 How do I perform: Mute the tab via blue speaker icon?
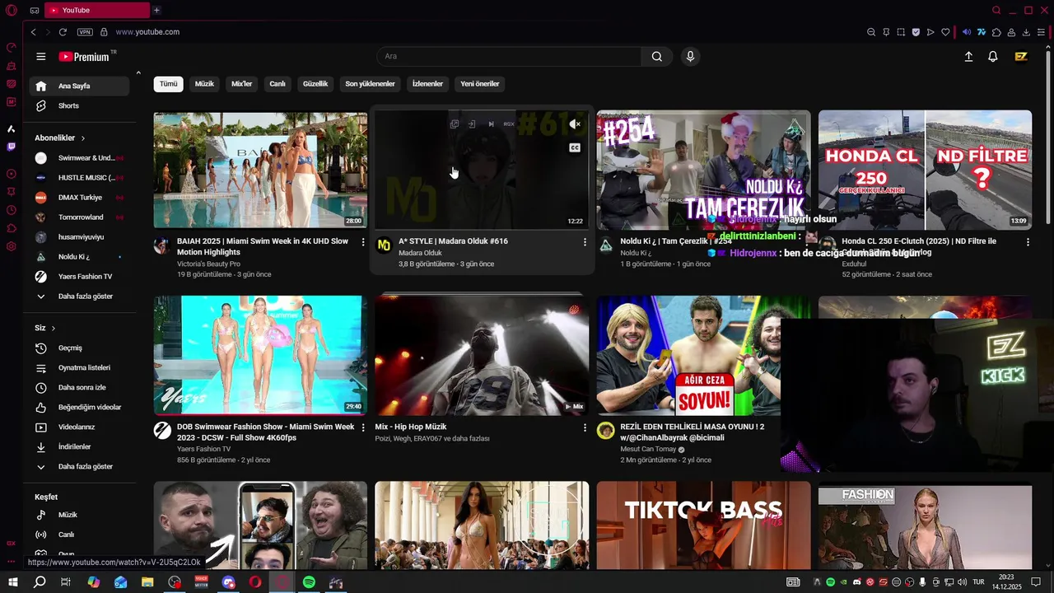(x=967, y=32)
